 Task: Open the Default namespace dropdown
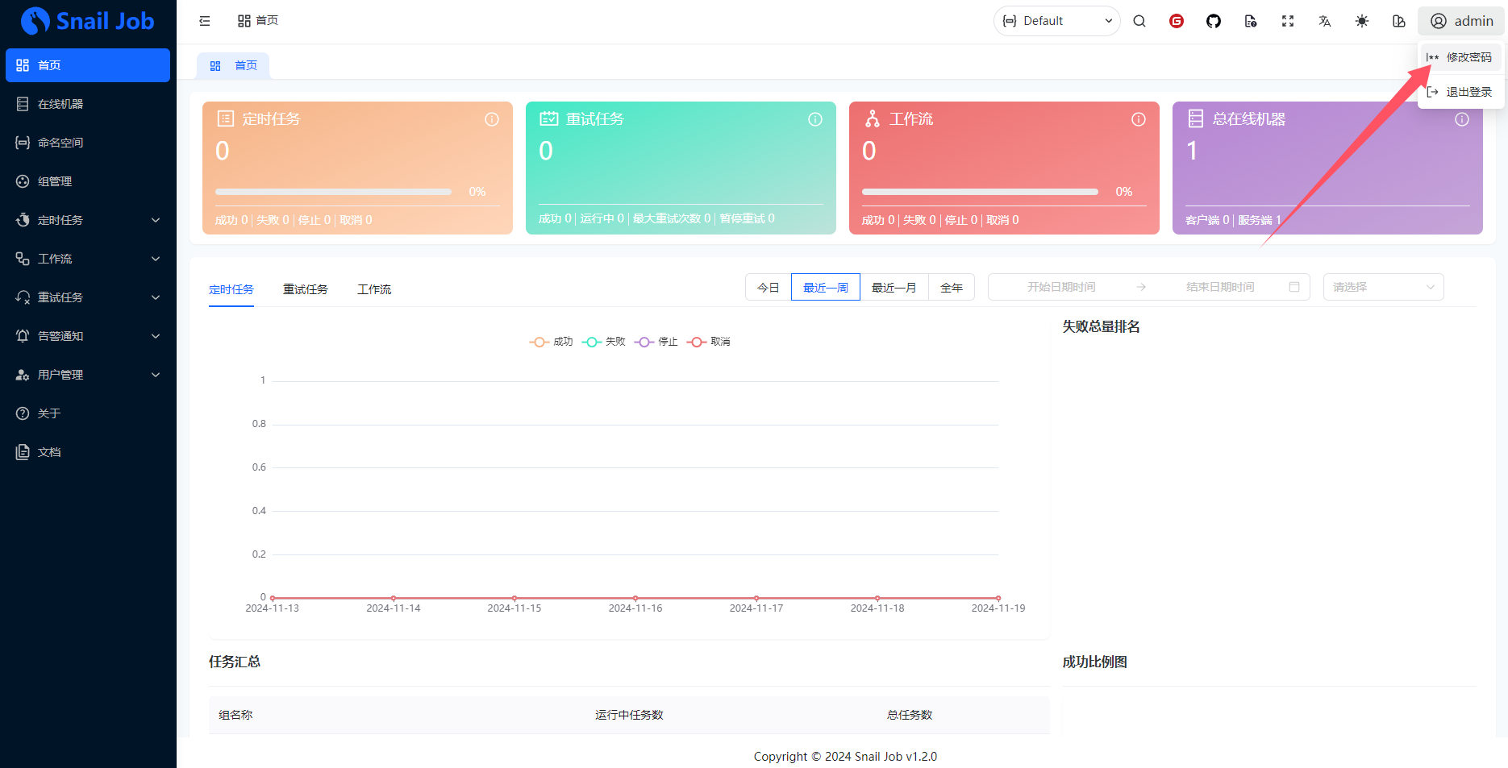click(x=1056, y=21)
